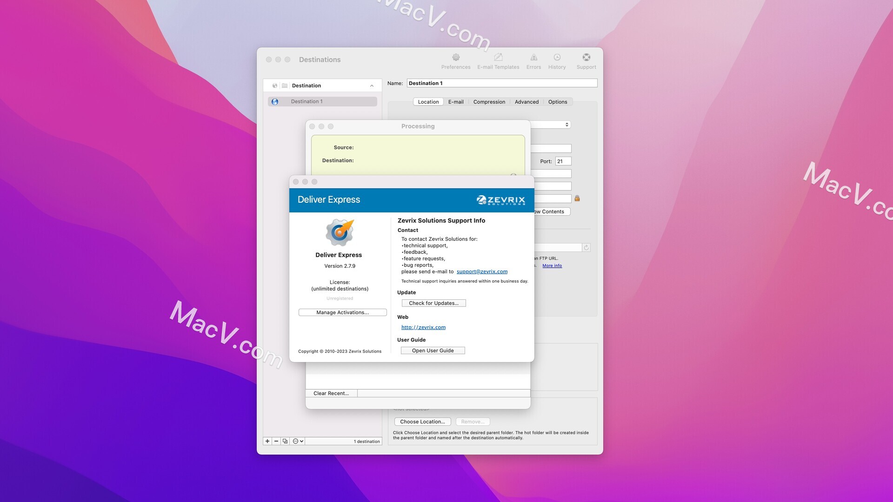This screenshot has width=893, height=502.
Task: Open Preferences from the Destinations toolbar
Action: click(x=456, y=61)
